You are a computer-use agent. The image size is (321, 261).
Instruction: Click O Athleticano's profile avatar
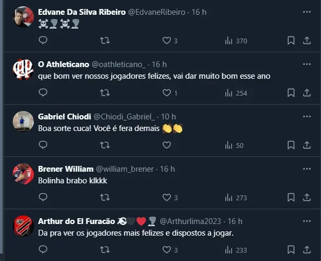coord(22,69)
